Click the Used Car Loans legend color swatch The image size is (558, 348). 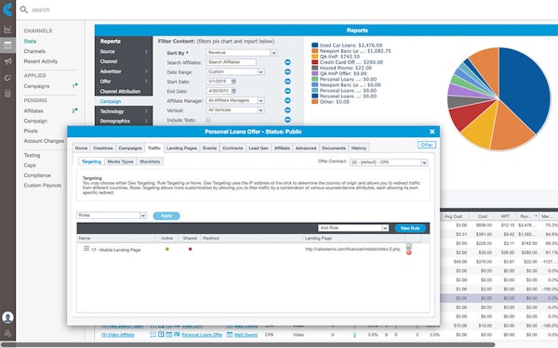(x=314, y=45)
